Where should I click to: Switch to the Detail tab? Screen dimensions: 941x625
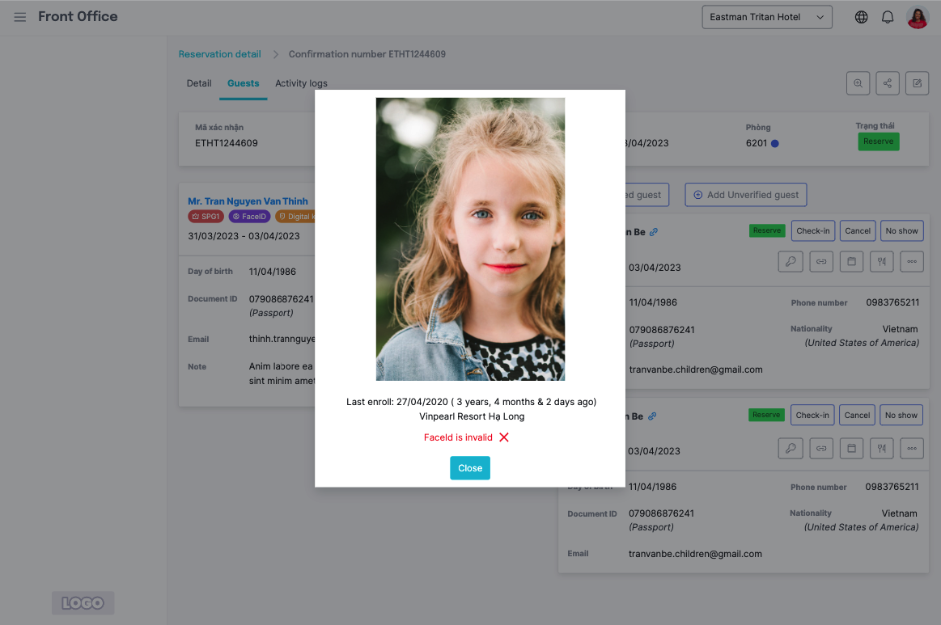(199, 83)
